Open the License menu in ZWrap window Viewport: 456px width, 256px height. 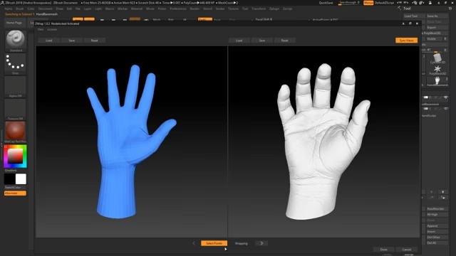click(x=52, y=29)
